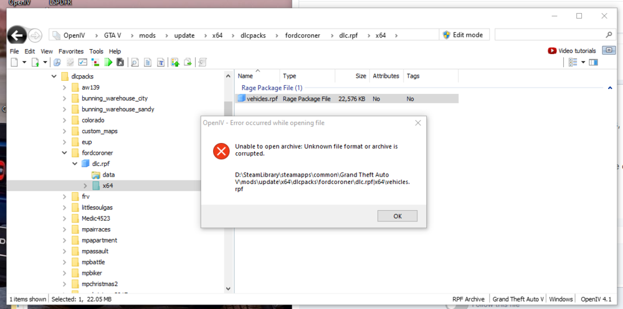Navigate to fordcoroner in the breadcrumb
The height and width of the screenshot is (309, 623).
302,35
